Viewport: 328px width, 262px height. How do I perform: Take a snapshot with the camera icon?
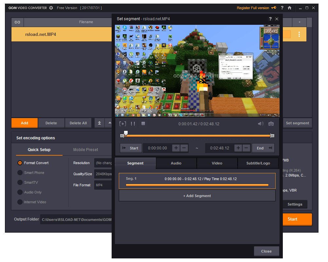tap(271, 124)
